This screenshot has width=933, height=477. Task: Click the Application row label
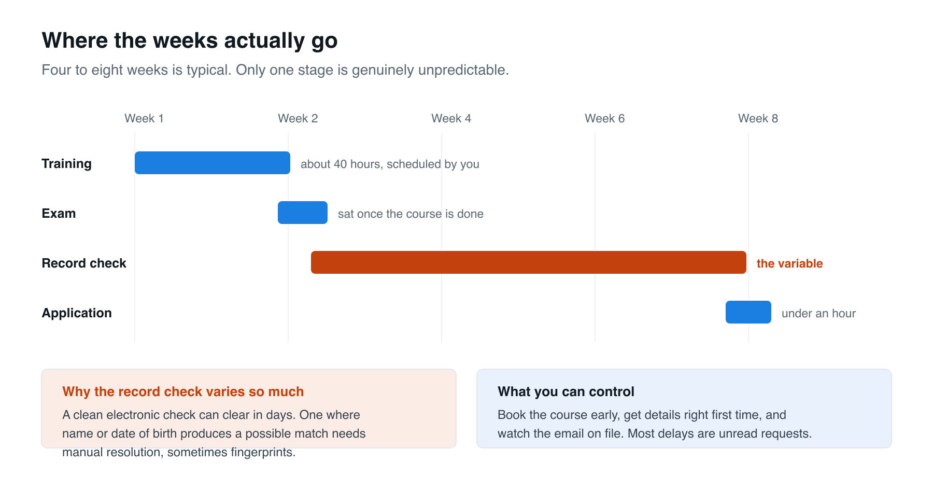[x=77, y=313]
